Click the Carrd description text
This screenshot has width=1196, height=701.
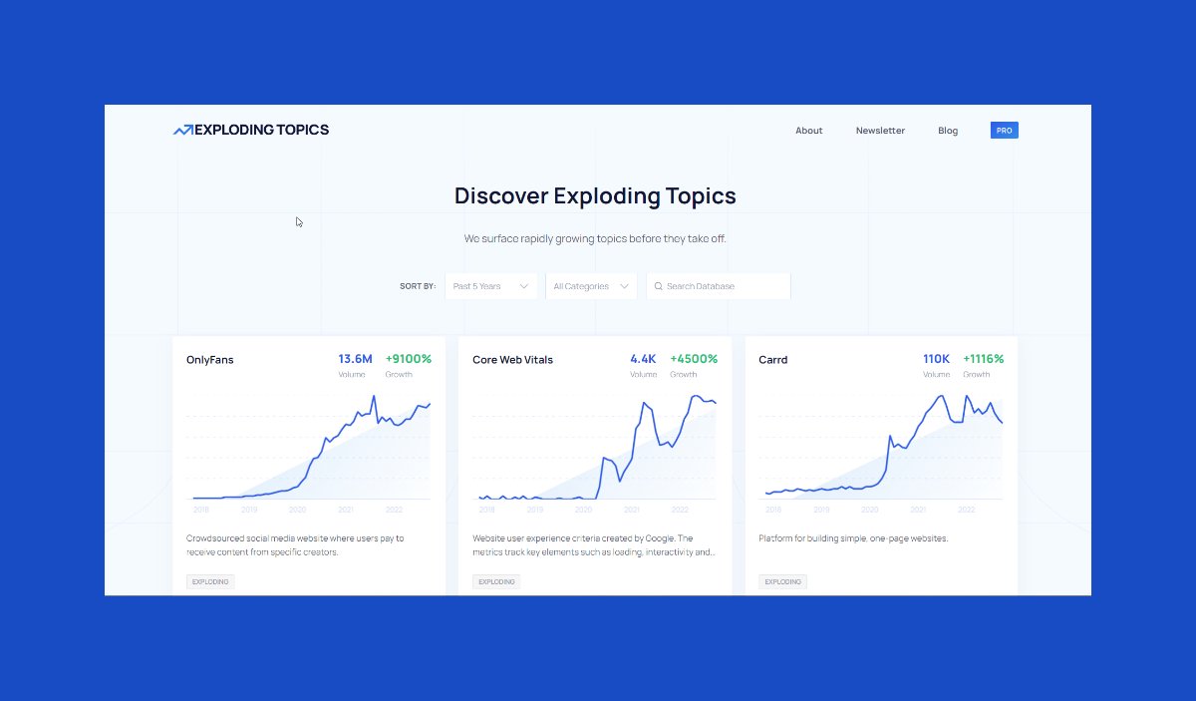(x=853, y=538)
